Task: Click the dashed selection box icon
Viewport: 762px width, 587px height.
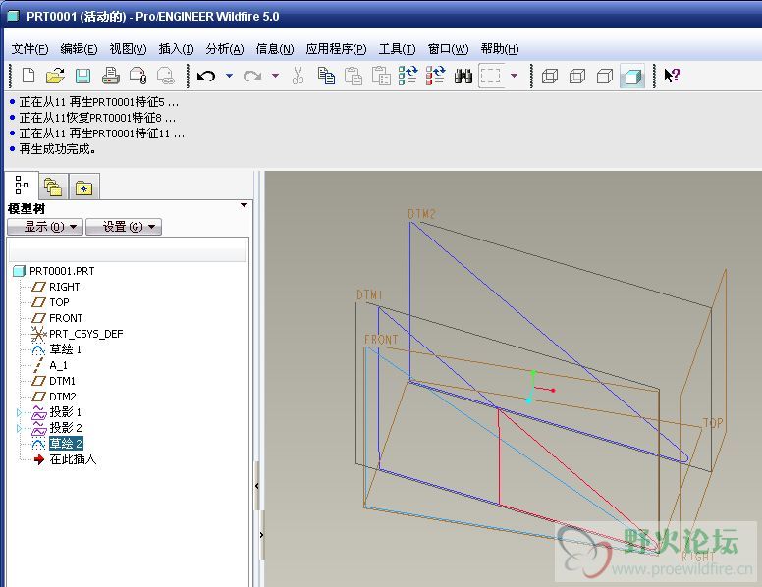Action: (490, 76)
